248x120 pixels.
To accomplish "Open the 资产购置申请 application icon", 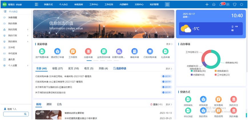I will (42, 51).
